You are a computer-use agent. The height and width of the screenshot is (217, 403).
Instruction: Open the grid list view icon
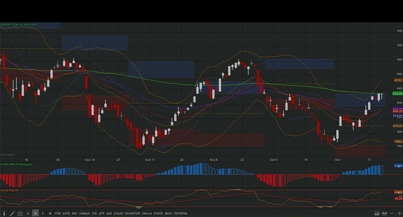point(20,214)
